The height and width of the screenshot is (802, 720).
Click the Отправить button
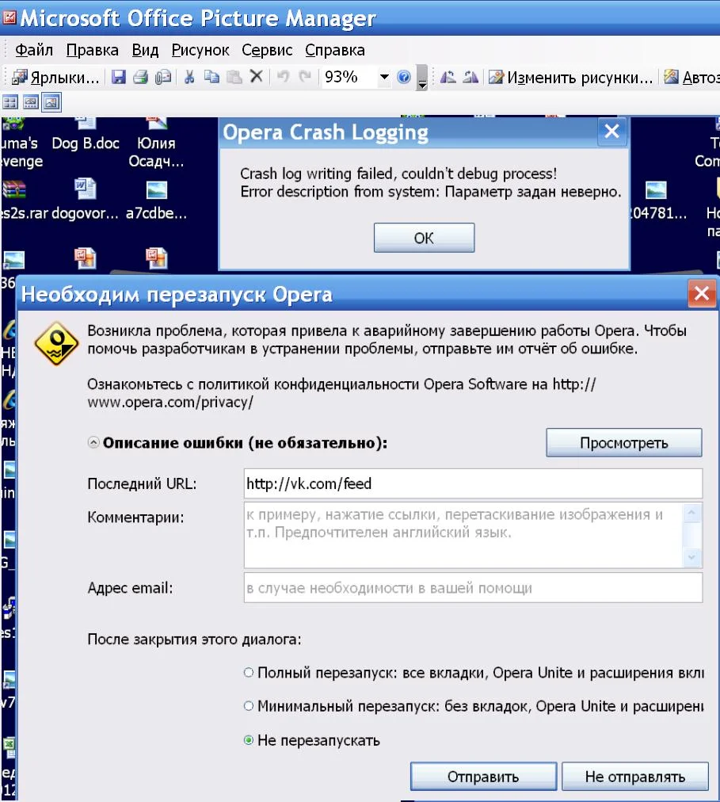(x=483, y=777)
